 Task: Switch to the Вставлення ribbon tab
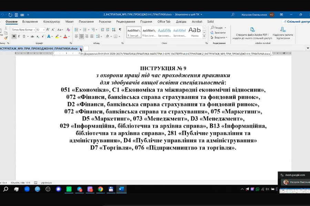pyautogui.click(x=30, y=22)
